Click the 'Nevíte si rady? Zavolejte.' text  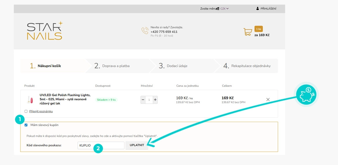point(167,28)
